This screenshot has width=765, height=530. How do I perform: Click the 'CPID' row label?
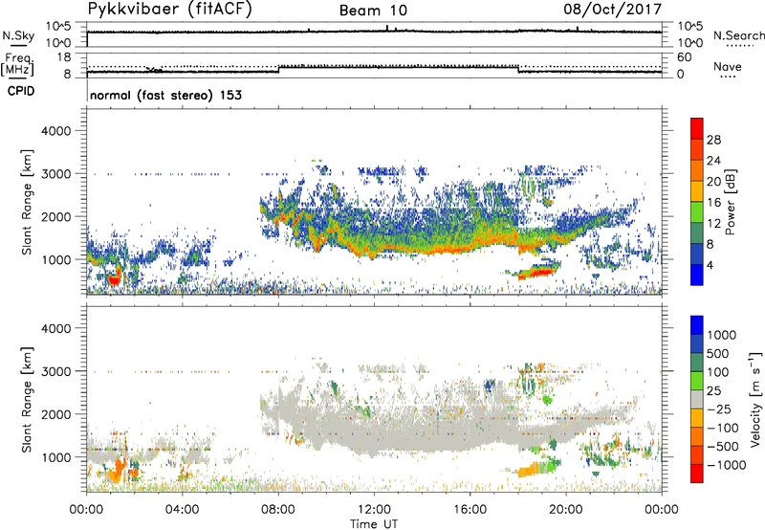(21, 91)
